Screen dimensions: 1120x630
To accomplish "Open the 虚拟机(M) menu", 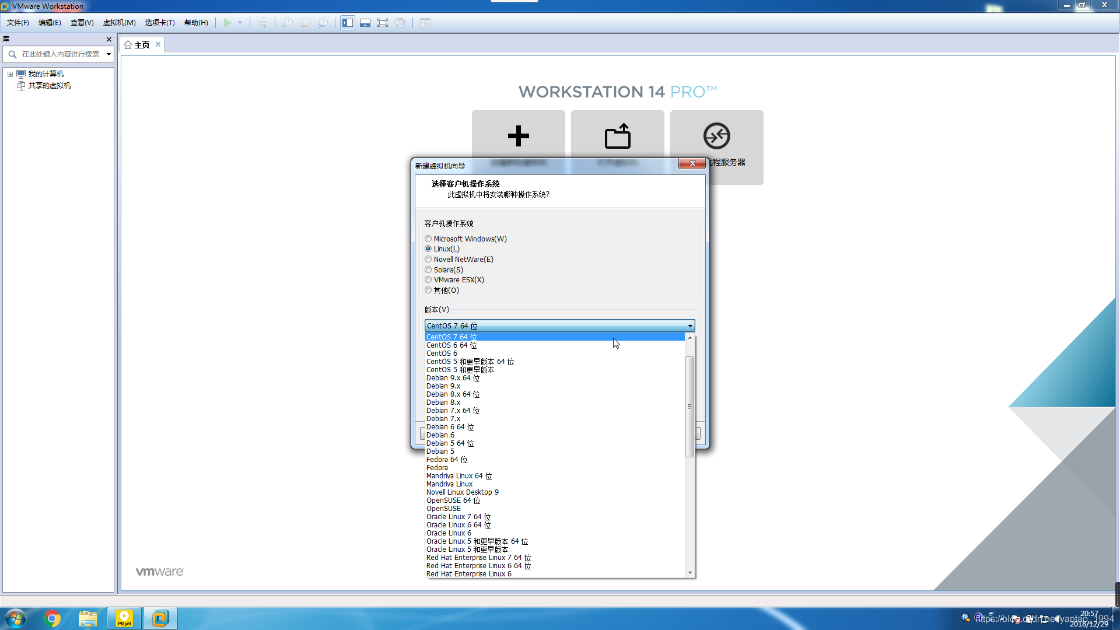I will tap(120, 23).
